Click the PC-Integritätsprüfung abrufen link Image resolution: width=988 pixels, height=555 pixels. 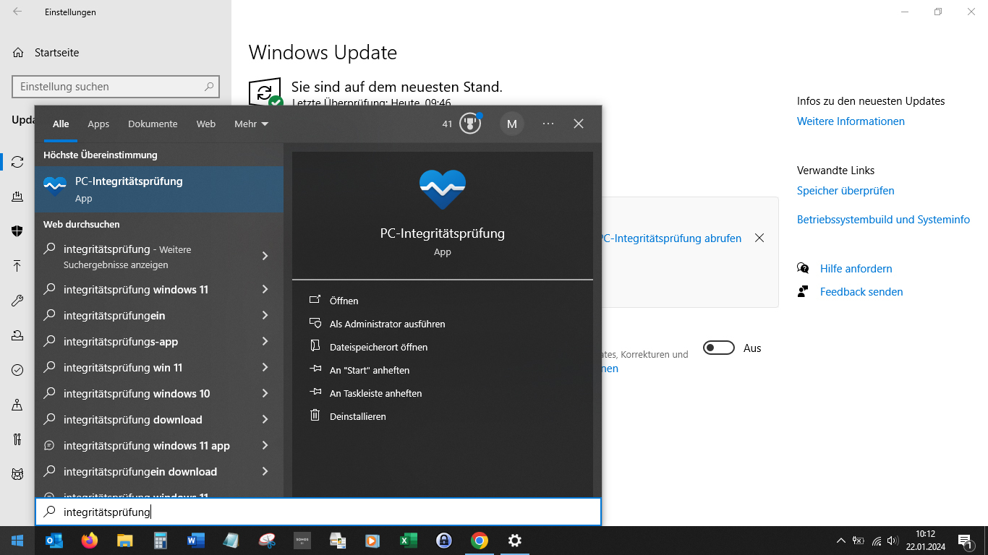tap(671, 238)
